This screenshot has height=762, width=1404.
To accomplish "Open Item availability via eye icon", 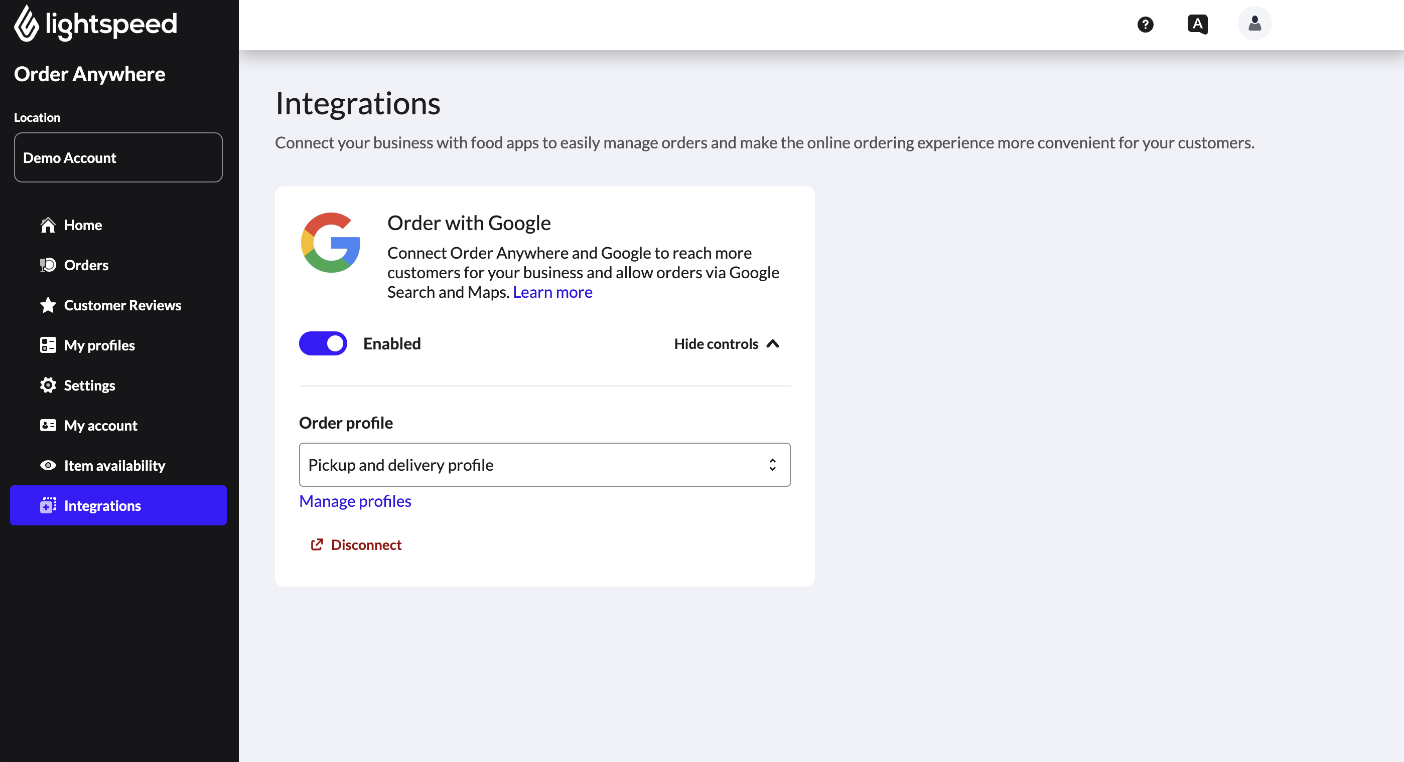I will point(48,465).
